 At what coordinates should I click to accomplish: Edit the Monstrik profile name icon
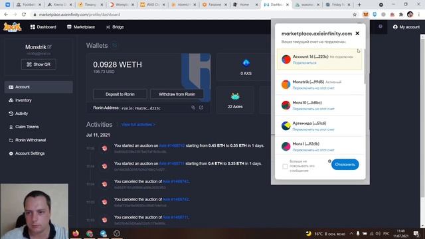[x=49, y=47]
